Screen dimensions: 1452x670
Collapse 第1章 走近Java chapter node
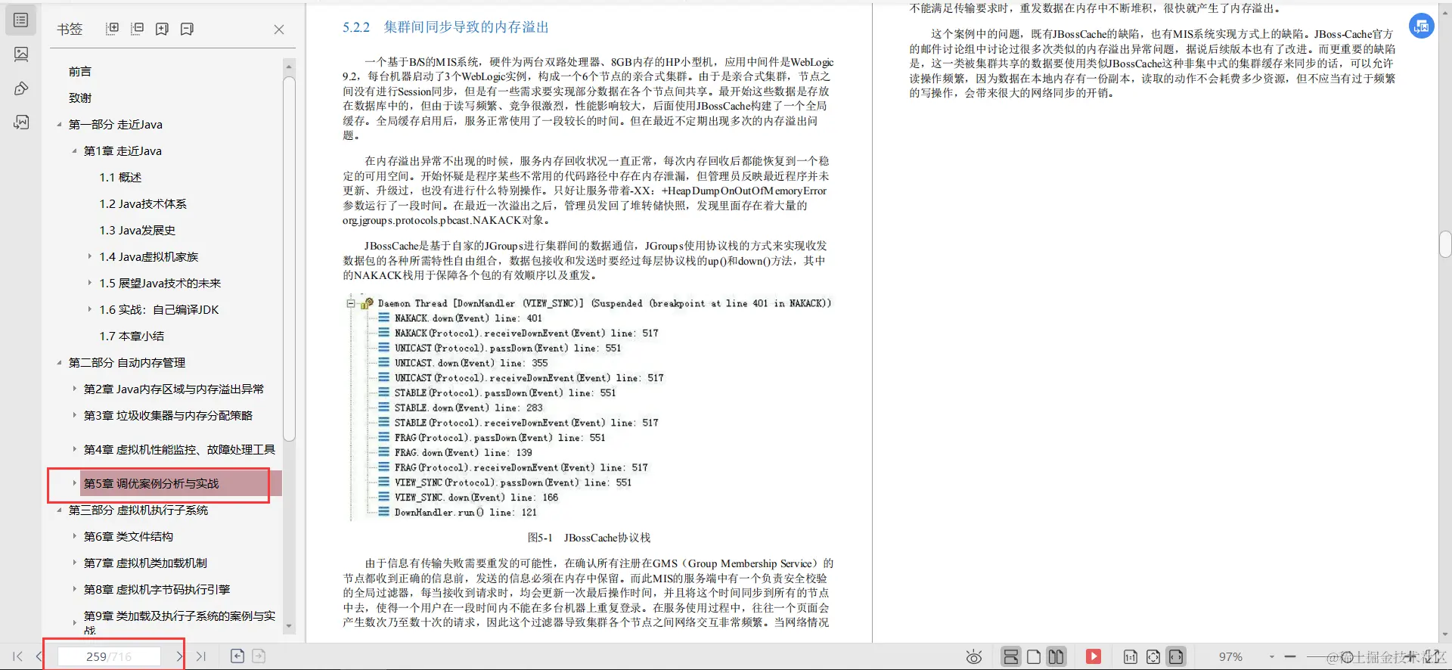(x=74, y=151)
